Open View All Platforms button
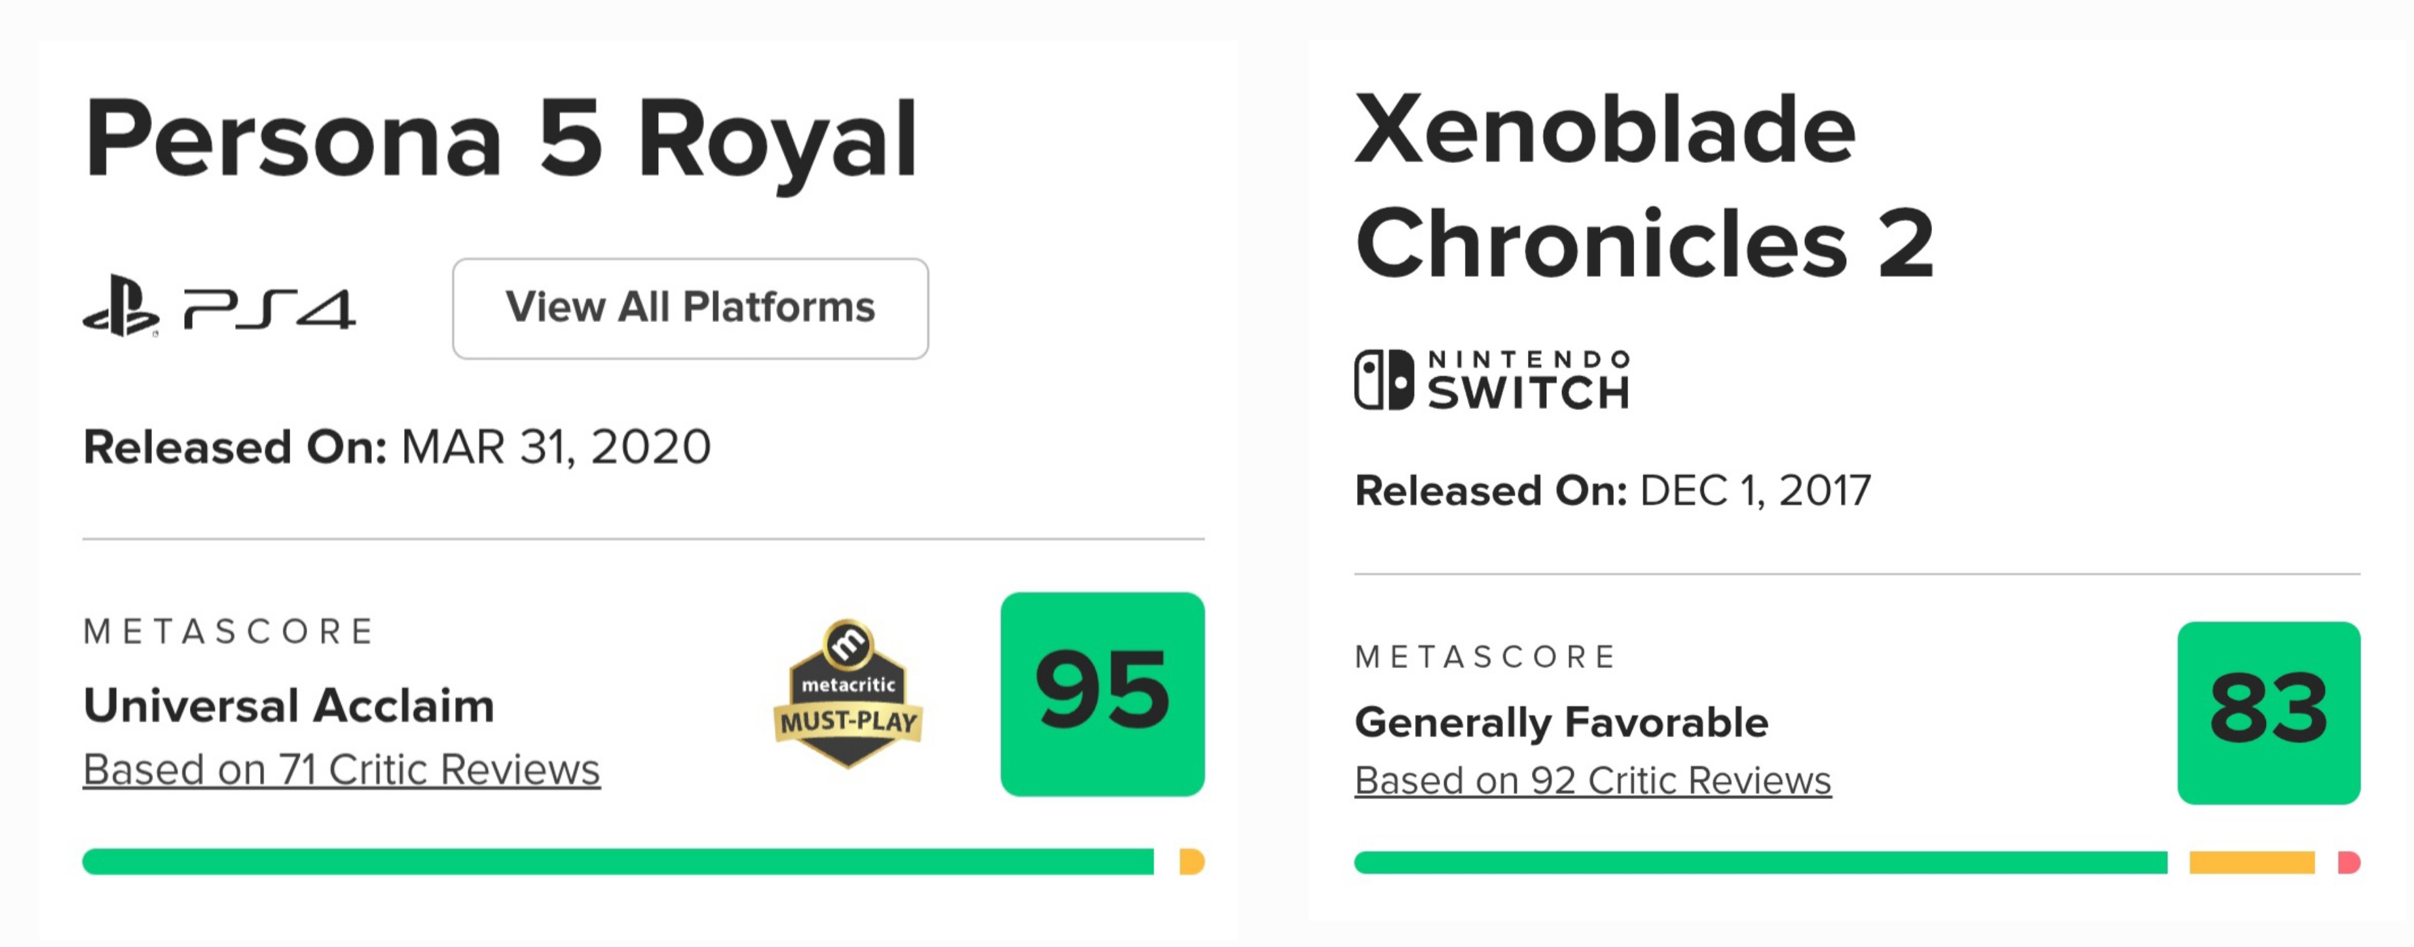The image size is (2414, 947). 691,308
